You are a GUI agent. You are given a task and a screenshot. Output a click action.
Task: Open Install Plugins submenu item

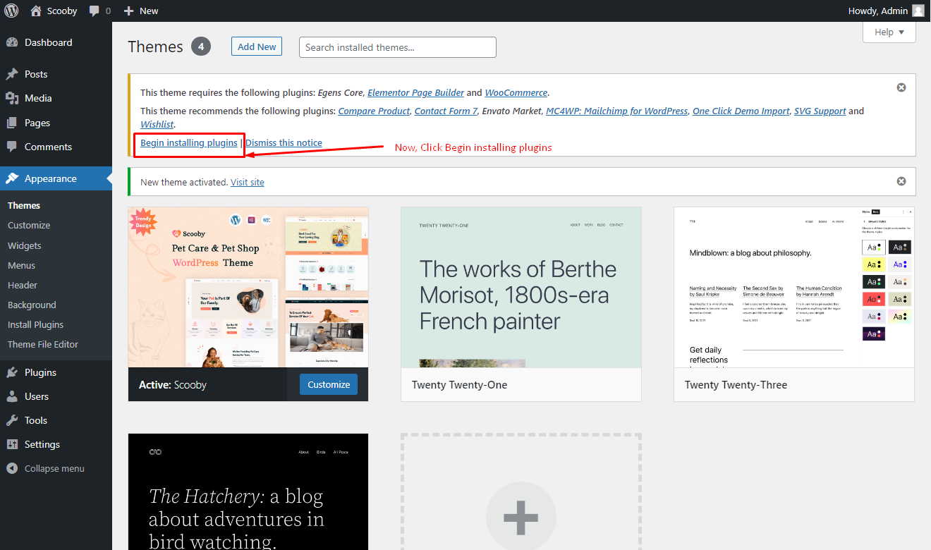click(35, 324)
